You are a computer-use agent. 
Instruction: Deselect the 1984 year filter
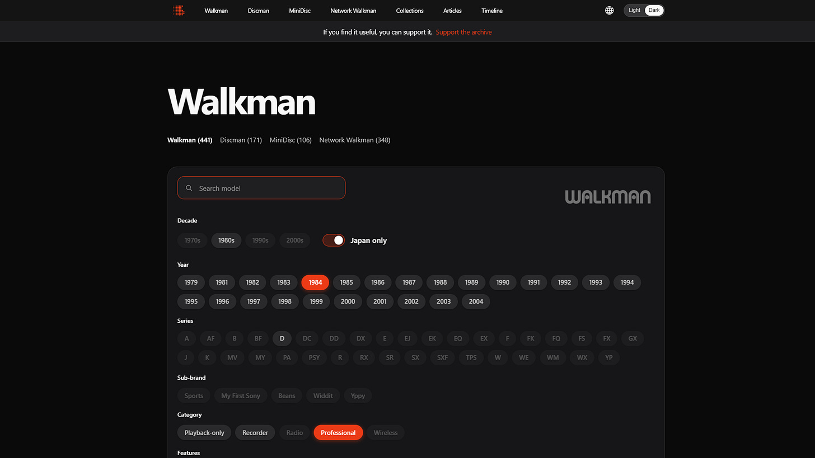point(315,282)
